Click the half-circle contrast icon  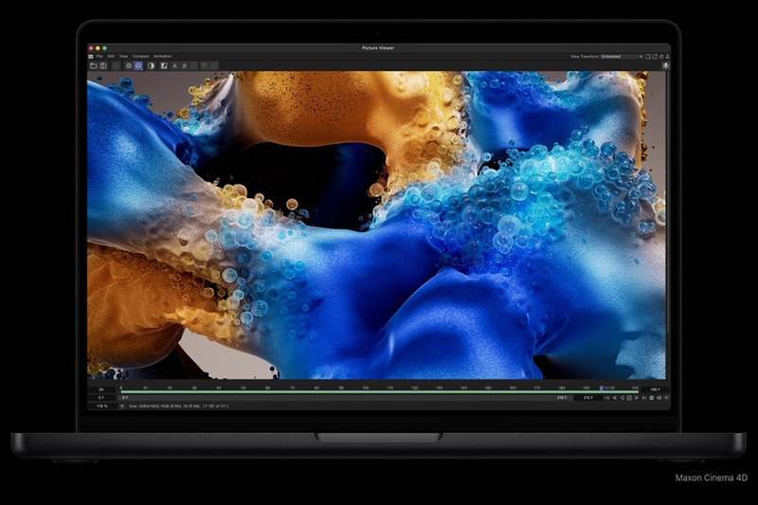pyautogui.click(x=152, y=65)
